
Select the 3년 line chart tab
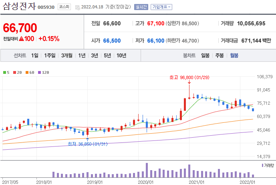click(95, 55)
